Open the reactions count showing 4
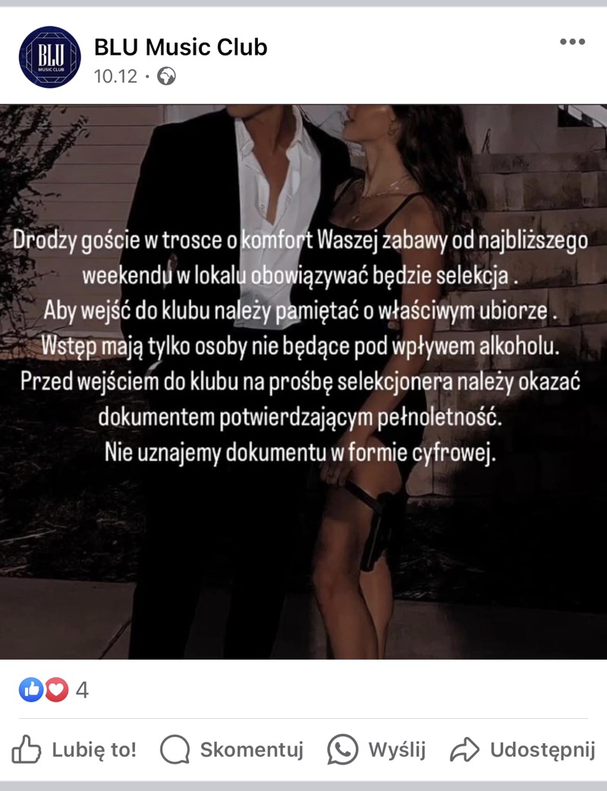Image resolution: width=607 pixels, height=791 pixels. (82, 689)
